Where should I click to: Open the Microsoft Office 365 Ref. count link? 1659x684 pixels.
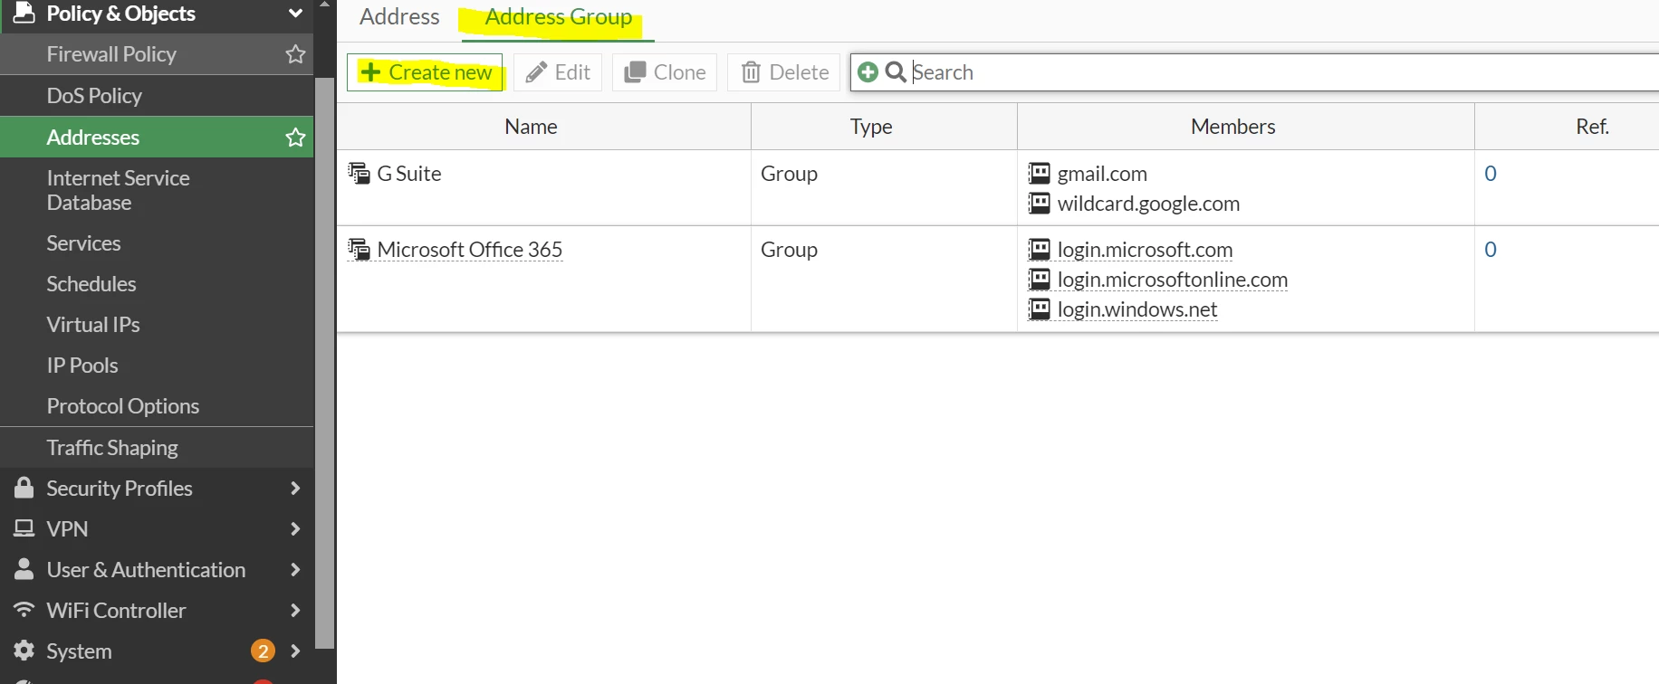1491,250
